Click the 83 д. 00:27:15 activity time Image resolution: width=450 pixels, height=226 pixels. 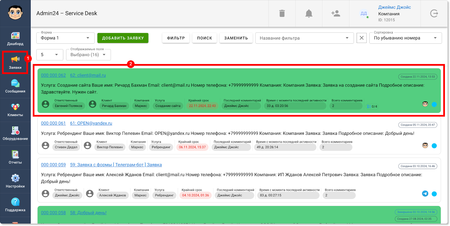pos(288,195)
